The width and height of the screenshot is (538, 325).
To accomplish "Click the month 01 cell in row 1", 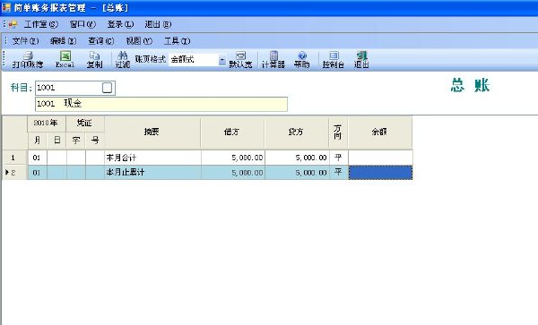I will click(37, 158).
